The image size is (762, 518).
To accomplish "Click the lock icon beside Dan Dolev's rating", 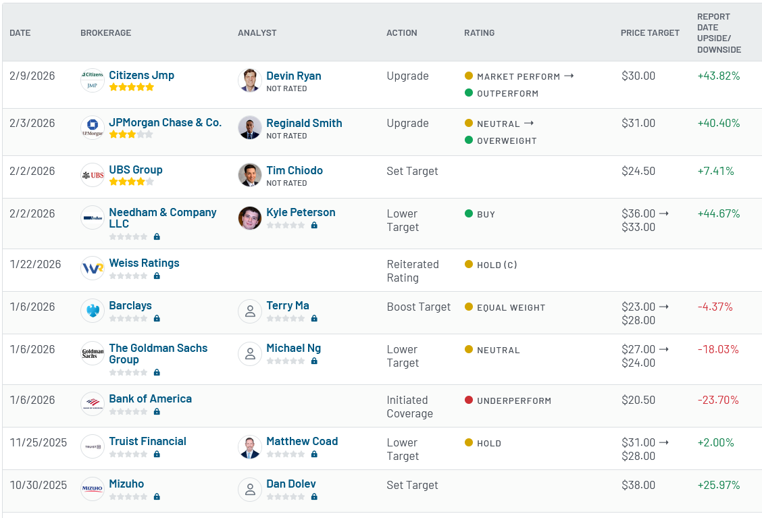I will coord(314,496).
